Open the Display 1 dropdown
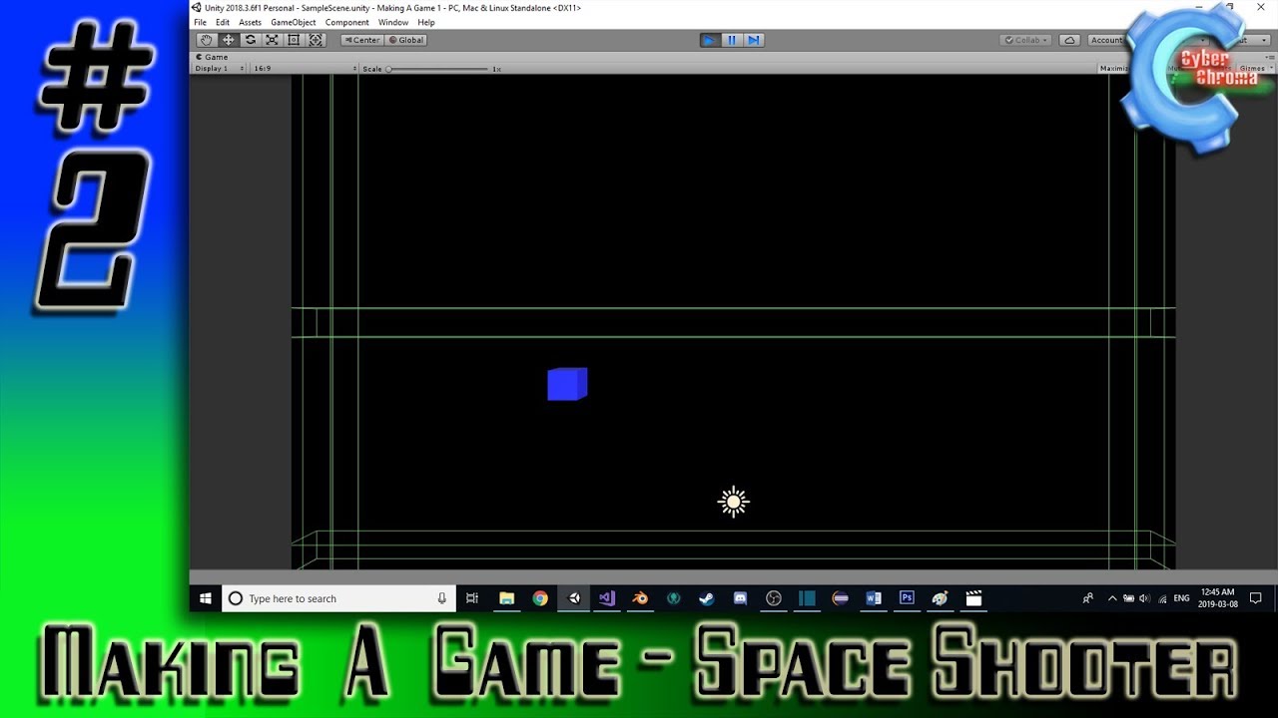Screen dimensions: 1278x718 click(x=219, y=69)
